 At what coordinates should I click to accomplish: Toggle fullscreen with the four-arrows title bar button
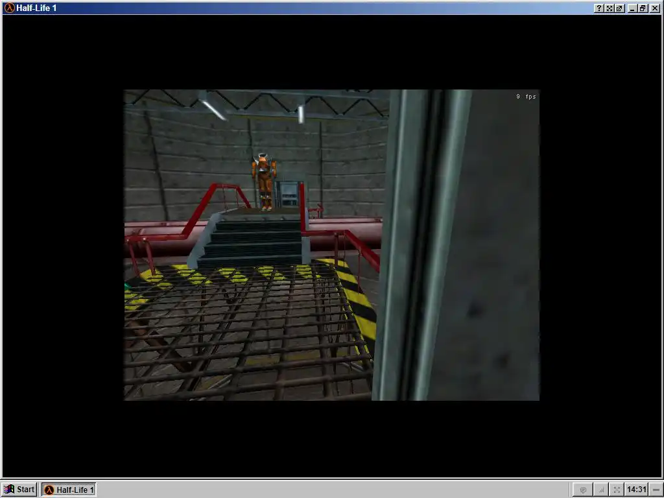tap(610, 8)
